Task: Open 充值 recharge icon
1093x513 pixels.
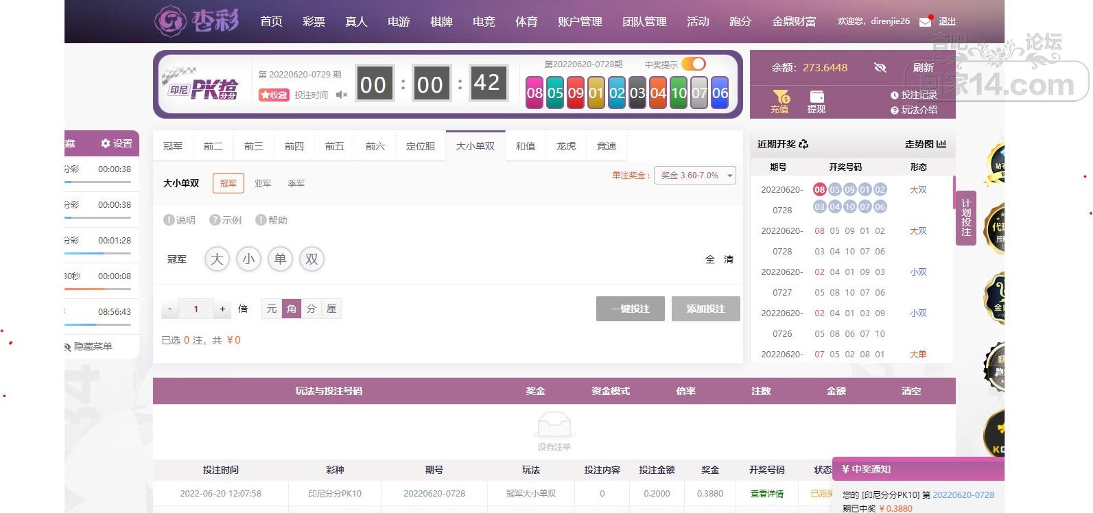Action: 780,102
